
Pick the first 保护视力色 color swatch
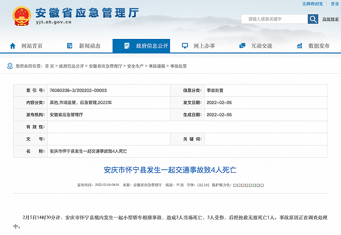pyautogui.click(x=235, y=185)
